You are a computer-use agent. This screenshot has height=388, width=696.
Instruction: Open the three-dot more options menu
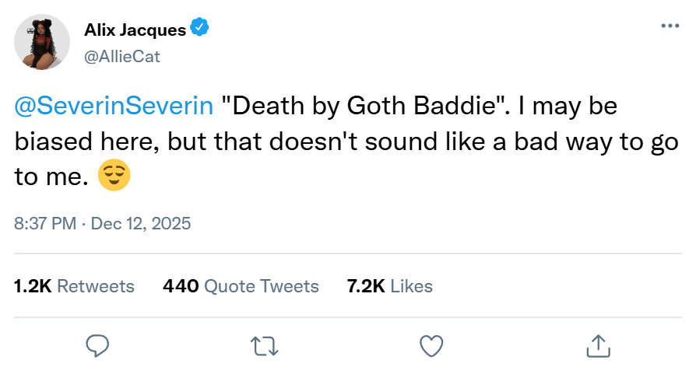[670, 26]
